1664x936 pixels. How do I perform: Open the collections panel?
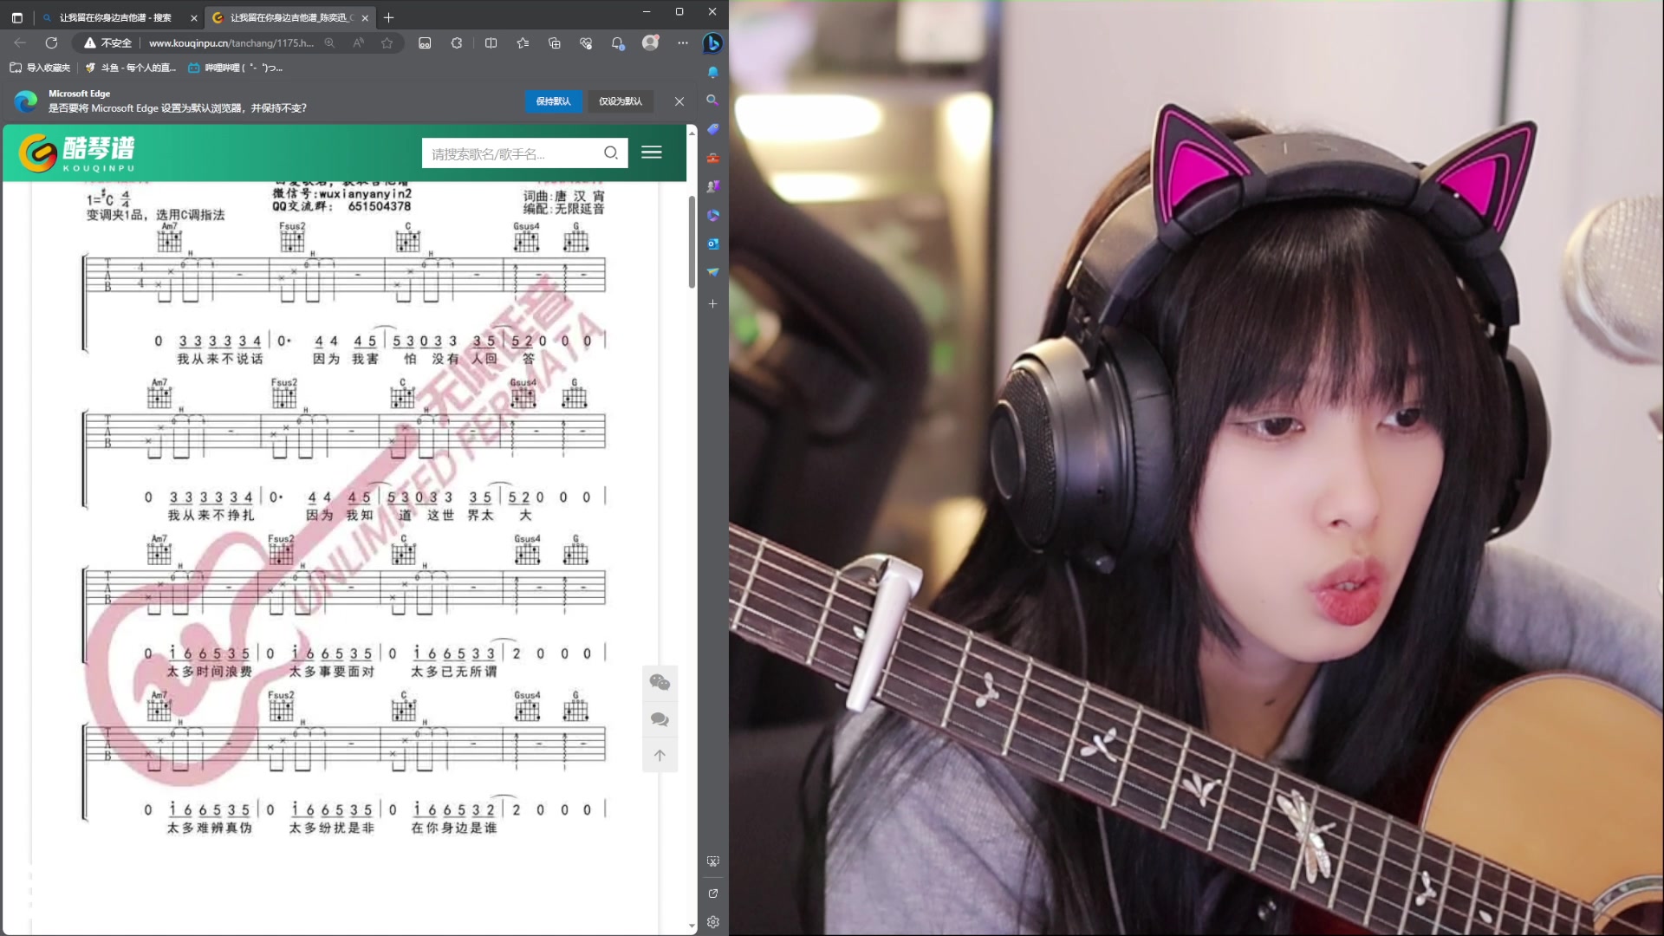pos(555,42)
